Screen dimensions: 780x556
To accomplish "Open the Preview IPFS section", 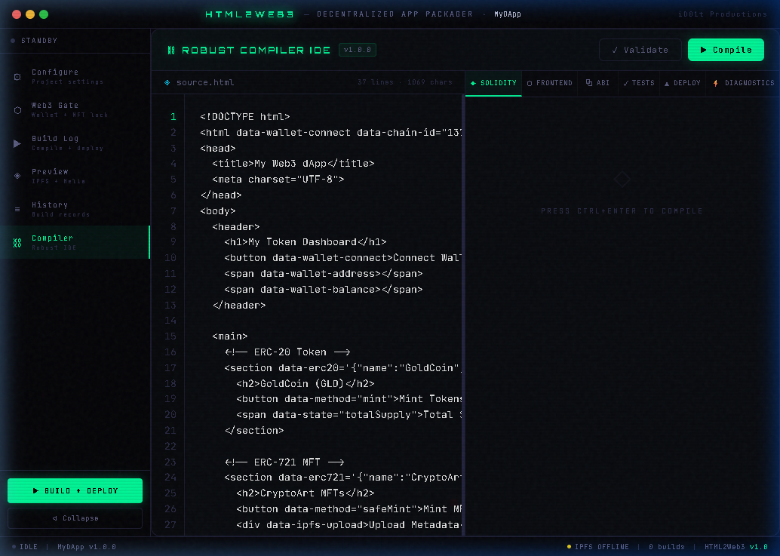I will pyautogui.click(x=75, y=176).
